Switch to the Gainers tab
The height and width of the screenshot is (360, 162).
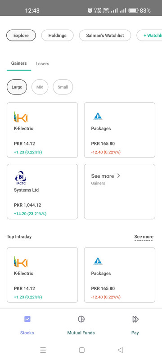point(19,63)
